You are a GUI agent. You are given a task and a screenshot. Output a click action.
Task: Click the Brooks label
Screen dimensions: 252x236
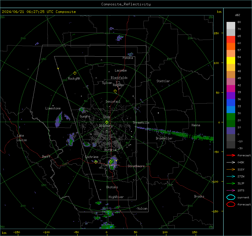[x=199, y=196]
